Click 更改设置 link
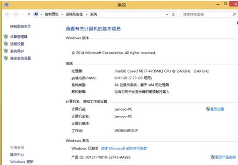The height and width of the screenshot is (165, 238). point(217,109)
